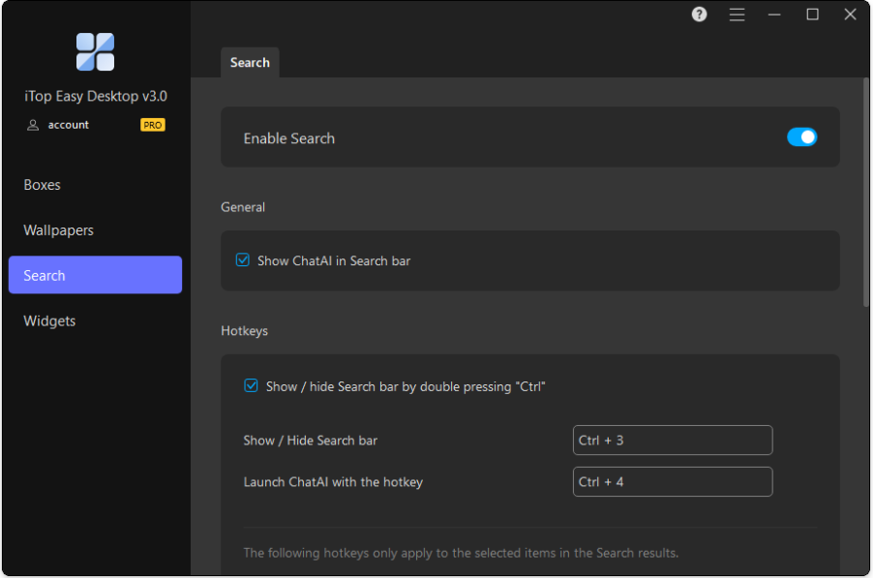874x579 pixels.
Task: Click the Show / Hide Search bar hotkey field
Action: point(673,441)
